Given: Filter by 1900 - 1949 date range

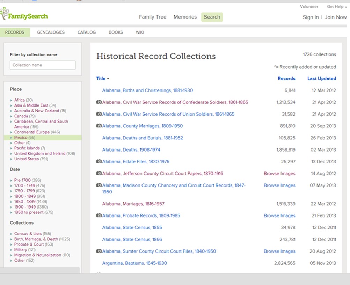Looking at the screenshot, I should (x=31, y=207).
